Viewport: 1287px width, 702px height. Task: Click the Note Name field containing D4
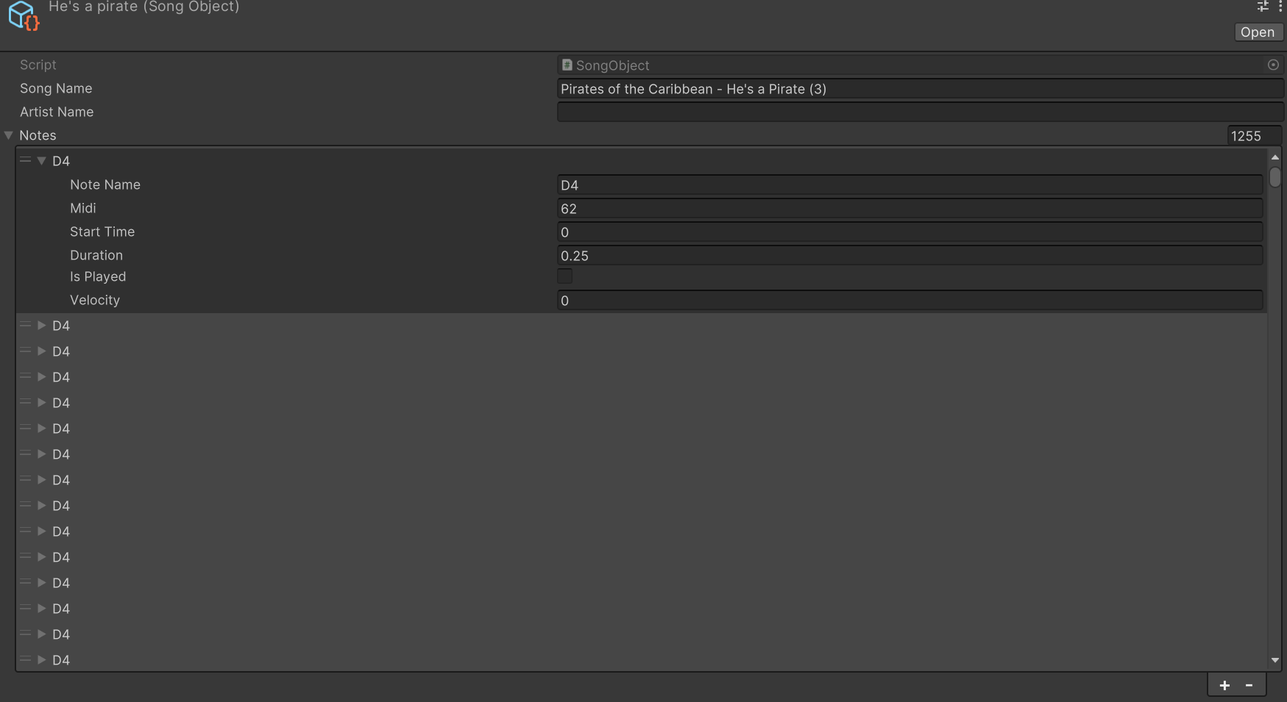[910, 185]
